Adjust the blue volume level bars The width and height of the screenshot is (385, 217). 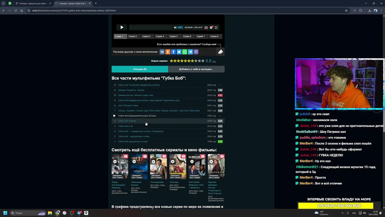tap(180, 27)
